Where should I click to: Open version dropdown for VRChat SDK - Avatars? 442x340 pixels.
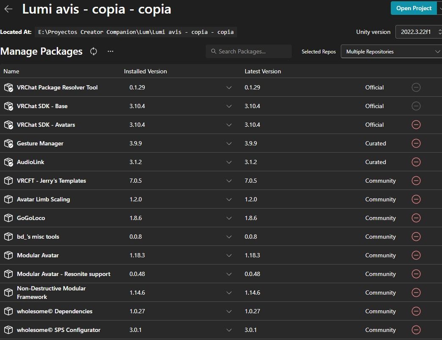click(x=229, y=125)
